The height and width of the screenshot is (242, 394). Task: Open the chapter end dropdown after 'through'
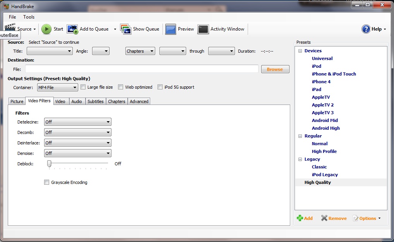point(221,51)
